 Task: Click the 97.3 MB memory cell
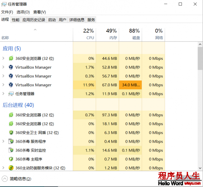coord(108,115)
